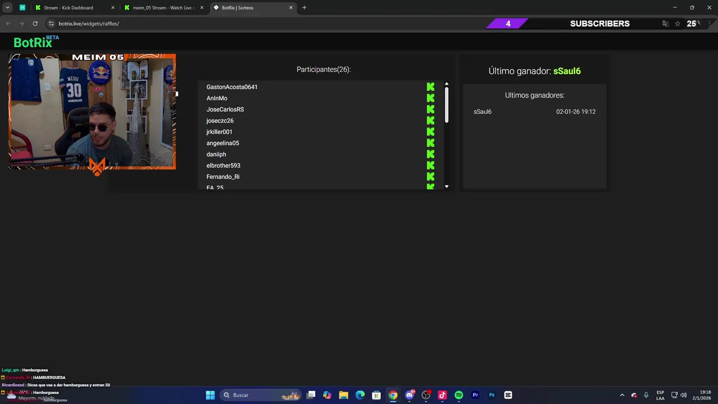Click the MEIM 05 webcam overlay
Screen dimensions: 718x404
click(x=92, y=112)
